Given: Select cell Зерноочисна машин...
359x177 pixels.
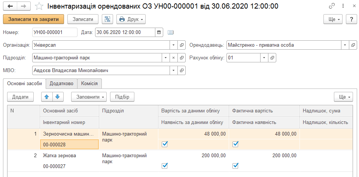Looking at the screenshot, I should pos(69,134).
